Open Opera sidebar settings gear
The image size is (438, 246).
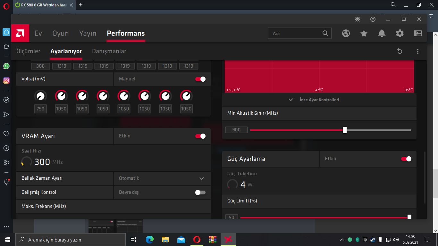point(6,163)
